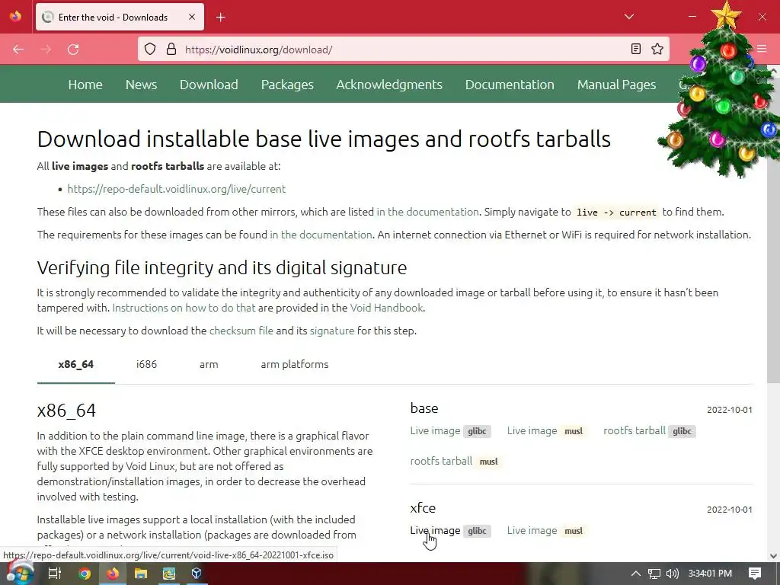This screenshot has height=585, width=780.
Task: Open Acknowledgments in the site navigation
Action: (389, 85)
